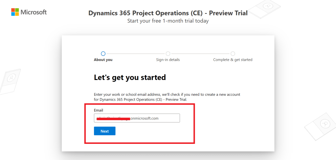Click the Email field label
Image resolution: width=336 pixels, height=160 pixels.
click(x=99, y=110)
